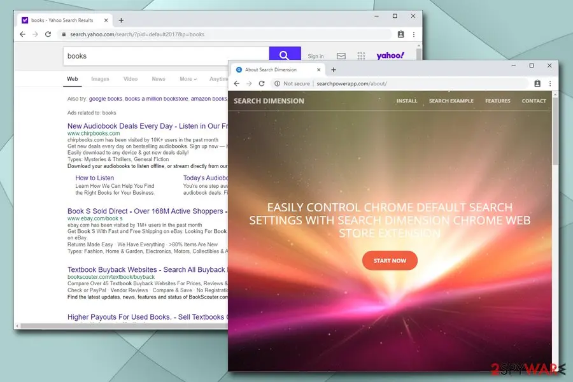Image resolution: width=573 pixels, height=382 pixels.
Task: Select the Video search tab
Action: pos(131,79)
